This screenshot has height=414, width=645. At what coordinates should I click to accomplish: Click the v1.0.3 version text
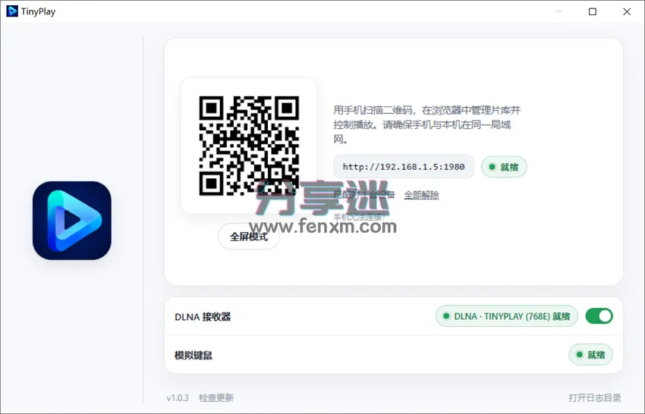coord(178,397)
